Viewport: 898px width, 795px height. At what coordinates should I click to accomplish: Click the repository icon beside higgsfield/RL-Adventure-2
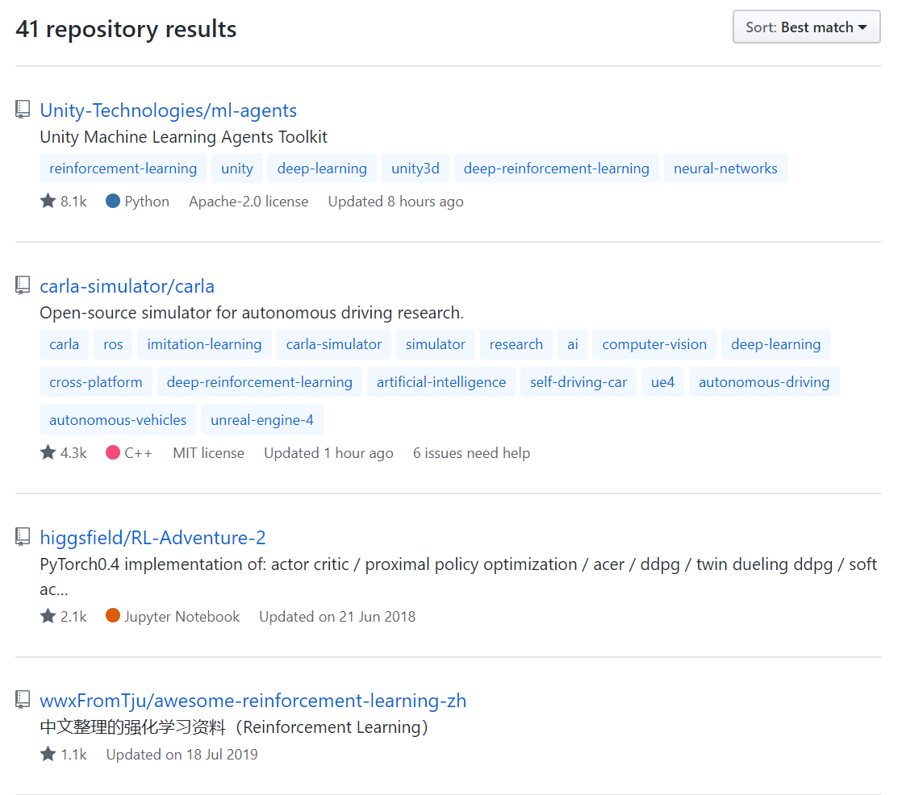click(23, 538)
